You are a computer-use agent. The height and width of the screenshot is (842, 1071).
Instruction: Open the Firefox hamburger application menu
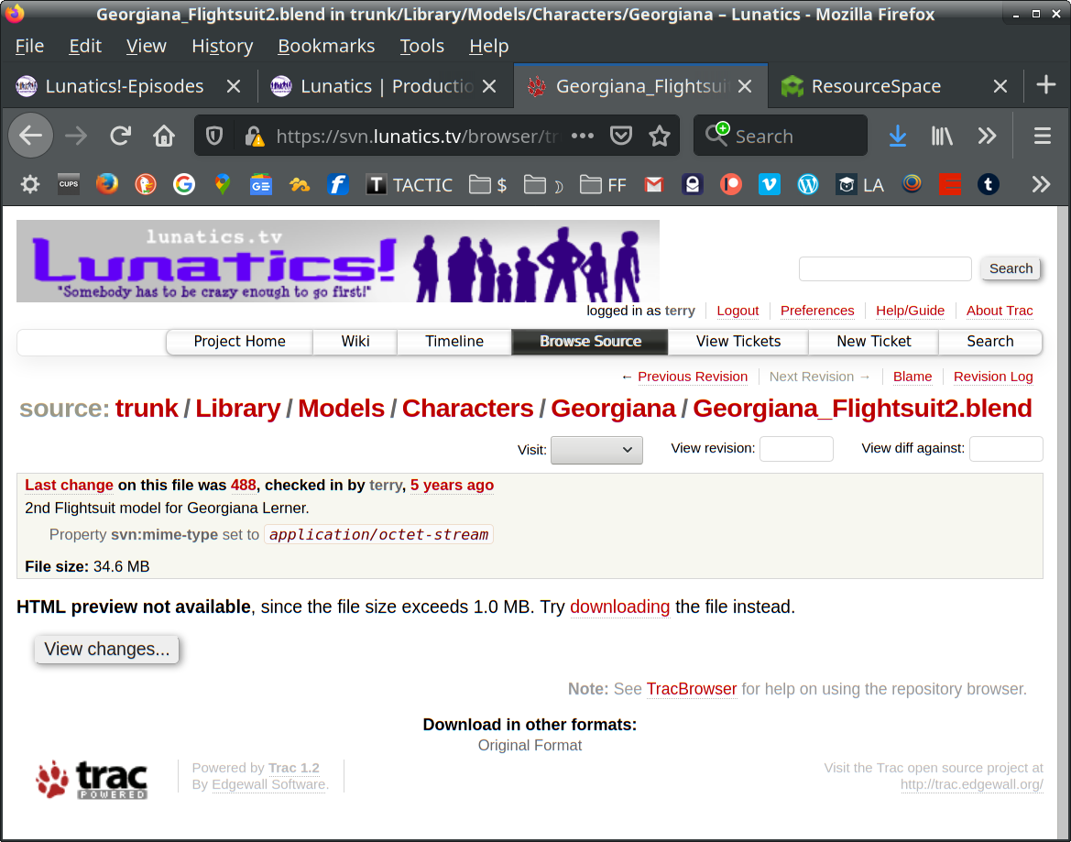1042,137
